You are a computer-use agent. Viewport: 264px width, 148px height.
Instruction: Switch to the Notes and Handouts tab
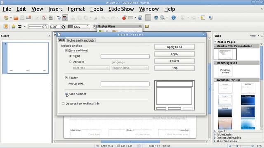coord(81,40)
